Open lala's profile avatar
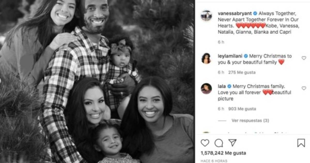This screenshot has width=310, height=163. point(206,88)
